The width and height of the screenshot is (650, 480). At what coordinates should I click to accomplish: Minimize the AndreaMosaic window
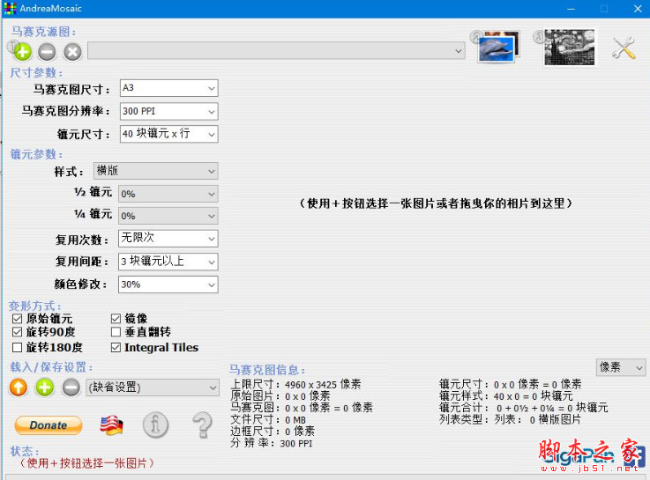pos(571,8)
